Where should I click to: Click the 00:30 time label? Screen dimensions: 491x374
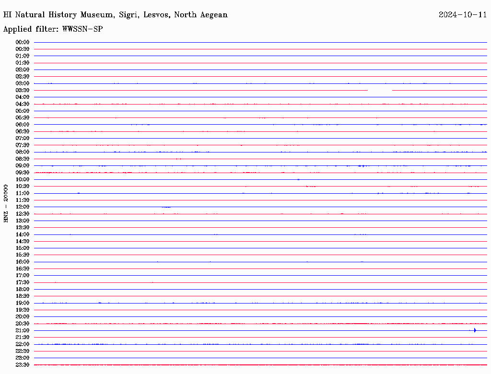[23, 49]
